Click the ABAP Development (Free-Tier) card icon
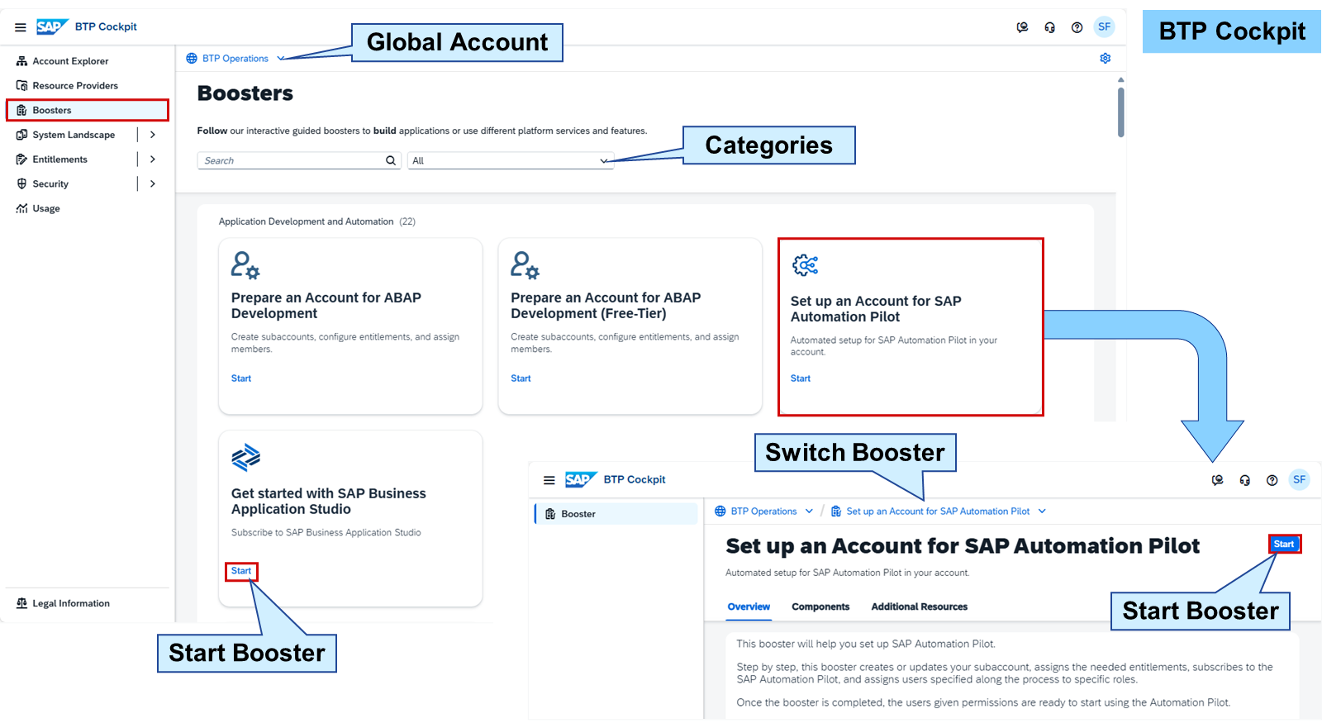This screenshot has width=1322, height=728. point(525,265)
